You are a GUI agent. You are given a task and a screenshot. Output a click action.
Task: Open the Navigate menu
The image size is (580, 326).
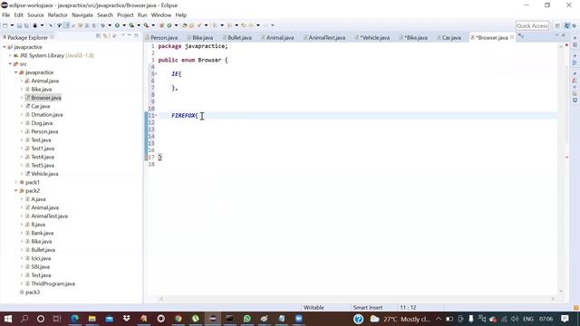point(82,15)
